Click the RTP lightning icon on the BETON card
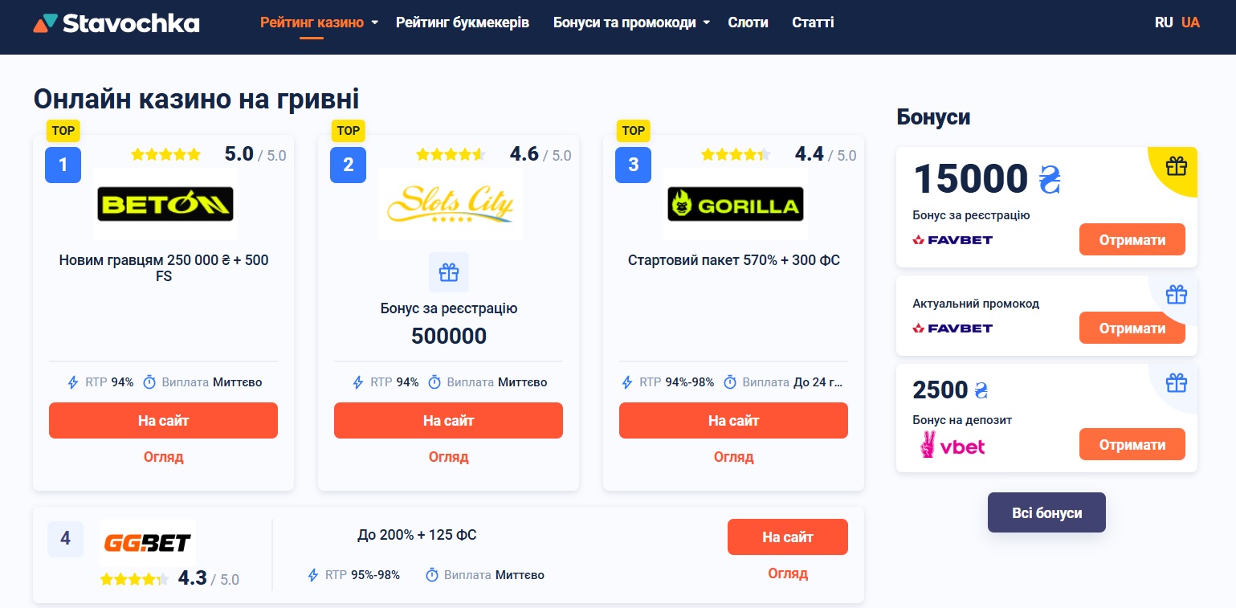Image resolution: width=1236 pixels, height=608 pixels. (x=72, y=382)
